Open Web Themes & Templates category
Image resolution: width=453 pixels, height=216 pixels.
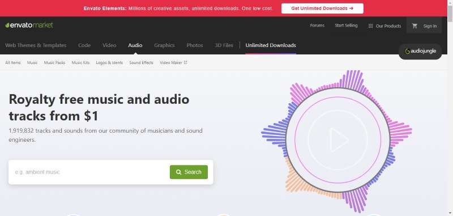click(x=36, y=45)
